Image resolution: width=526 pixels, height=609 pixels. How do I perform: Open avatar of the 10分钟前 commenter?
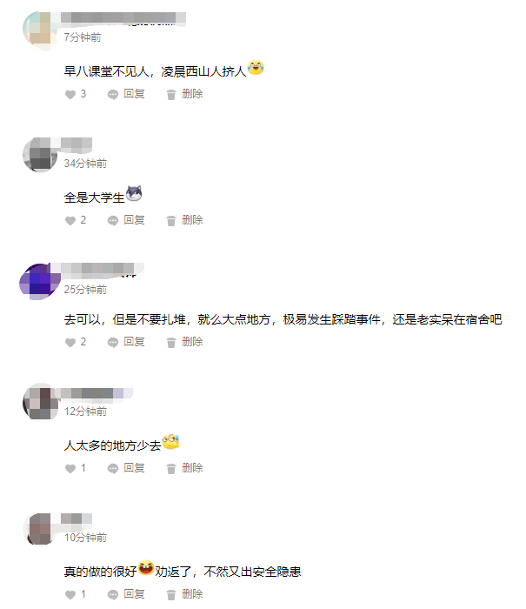point(40,529)
